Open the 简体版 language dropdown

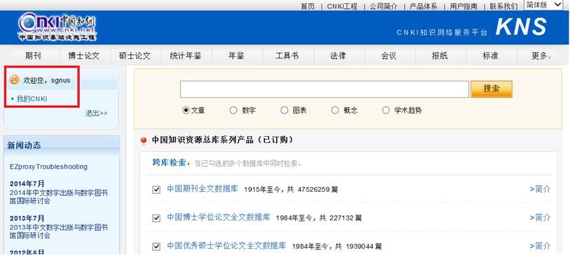click(x=543, y=5)
